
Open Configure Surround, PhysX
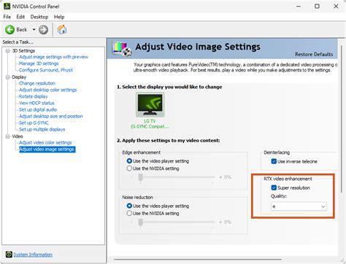coord(46,70)
